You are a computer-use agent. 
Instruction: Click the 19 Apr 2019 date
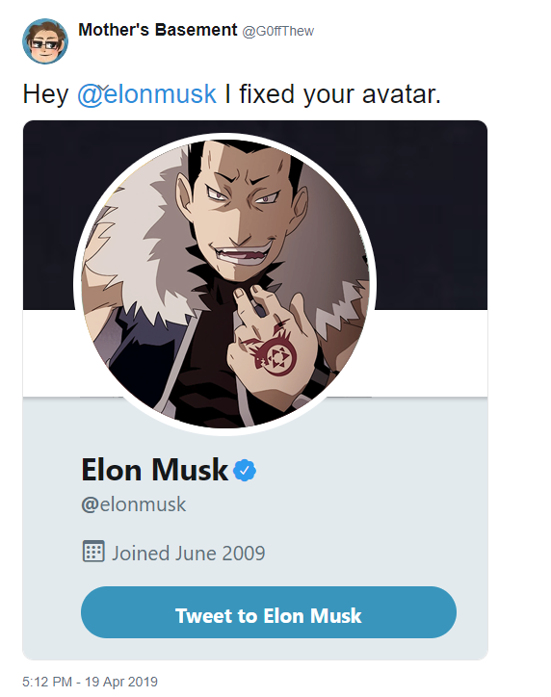pos(121,682)
